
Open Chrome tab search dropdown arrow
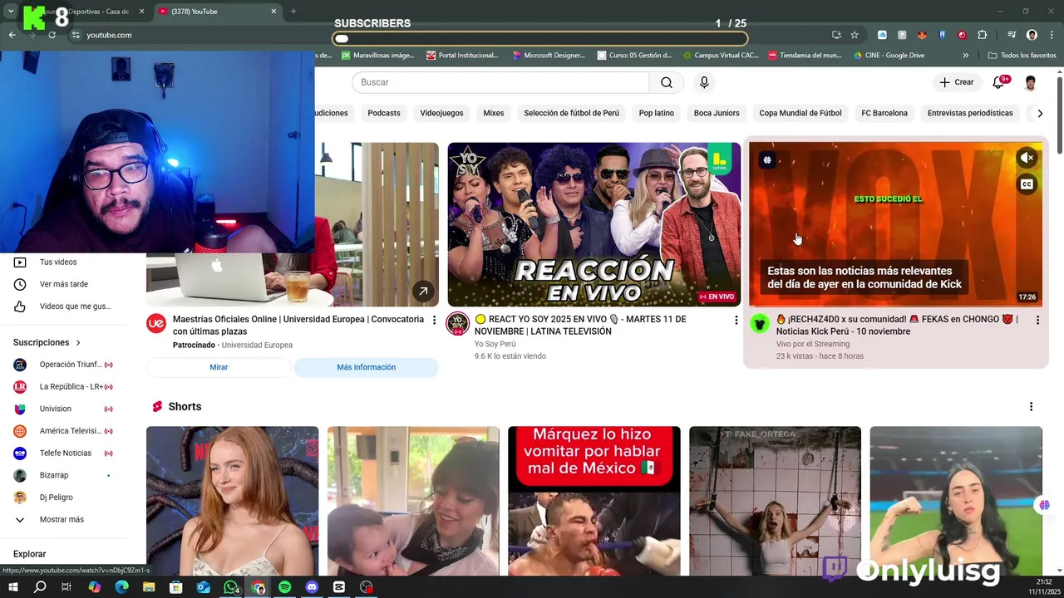coord(11,12)
